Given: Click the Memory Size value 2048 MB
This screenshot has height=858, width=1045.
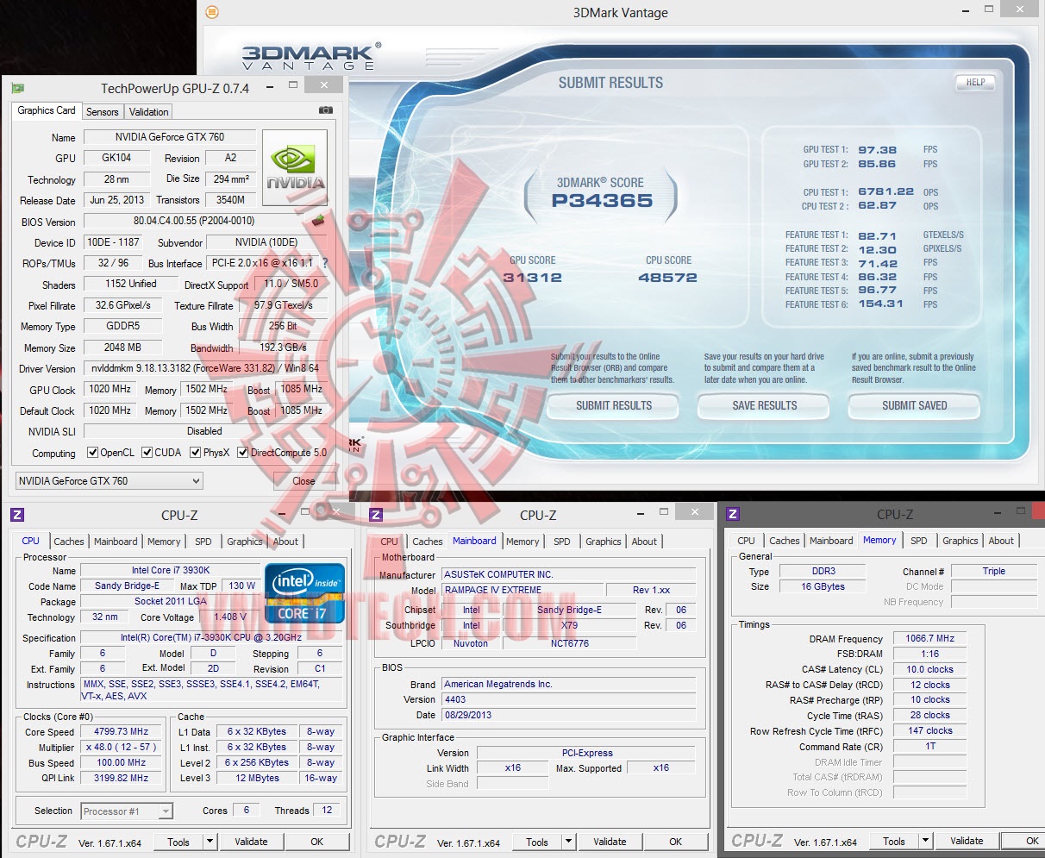Looking at the screenshot, I should tap(122, 348).
